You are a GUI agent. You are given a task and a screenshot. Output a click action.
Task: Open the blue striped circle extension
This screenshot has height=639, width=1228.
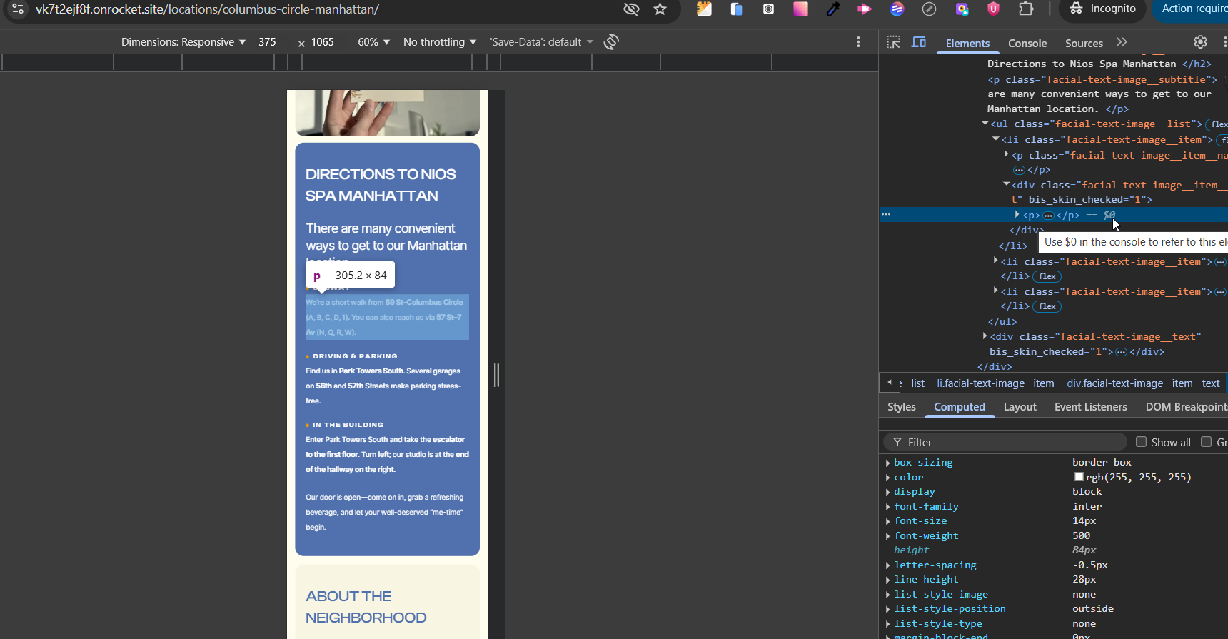(897, 9)
